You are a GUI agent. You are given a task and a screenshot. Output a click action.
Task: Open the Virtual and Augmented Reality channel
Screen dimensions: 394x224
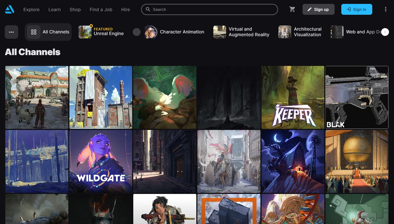(x=220, y=32)
